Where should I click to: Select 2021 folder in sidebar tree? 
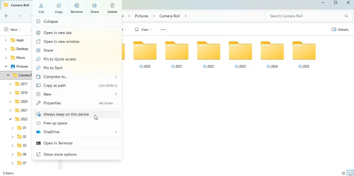pos(21,110)
